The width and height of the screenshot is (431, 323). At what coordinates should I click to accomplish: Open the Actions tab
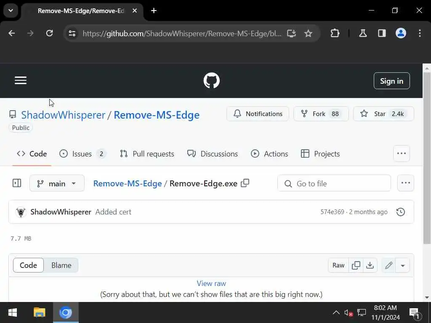tap(269, 154)
